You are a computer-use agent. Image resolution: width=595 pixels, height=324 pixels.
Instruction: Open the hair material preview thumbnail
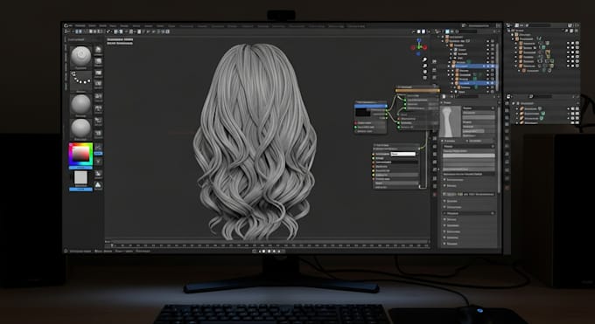[450, 121]
